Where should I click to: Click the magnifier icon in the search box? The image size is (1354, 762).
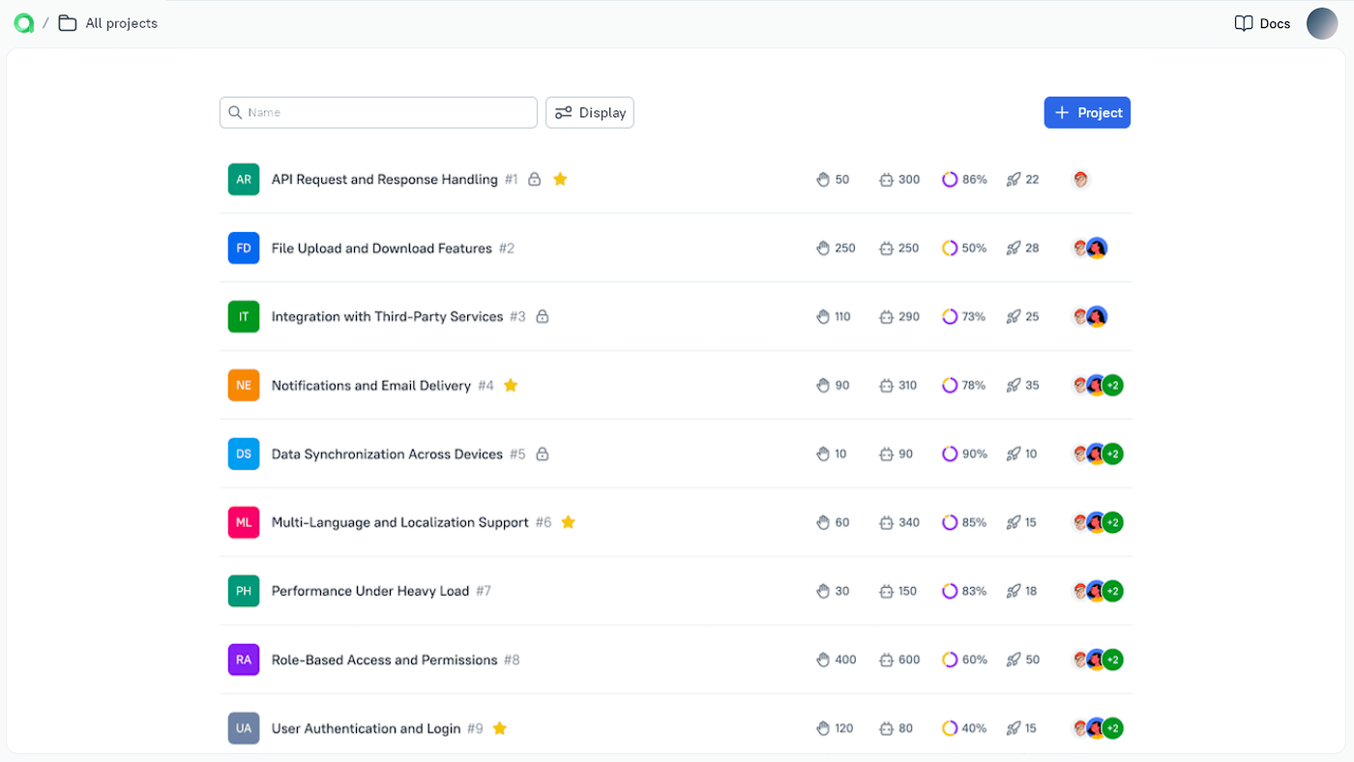tap(235, 112)
